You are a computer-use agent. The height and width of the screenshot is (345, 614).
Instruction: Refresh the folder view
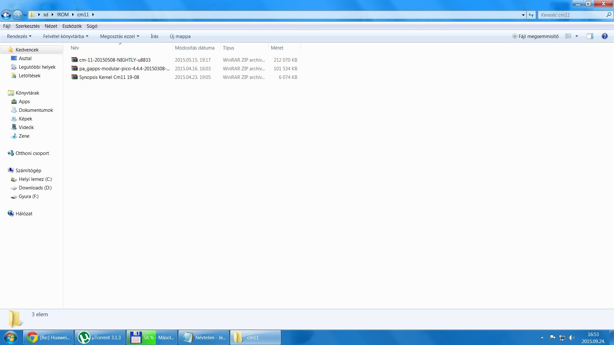tap(531, 15)
